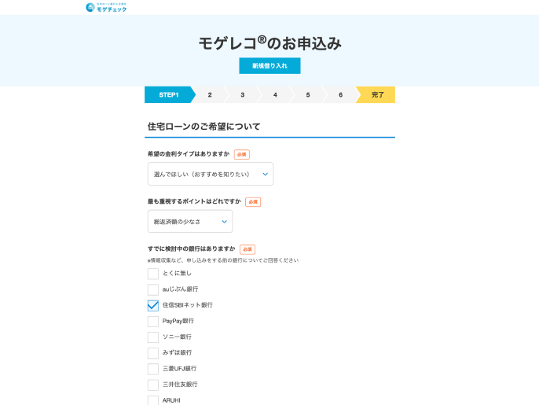Open the 最も重視するポイント dropdown
This screenshot has height=405, width=539.
pyautogui.click(x=190, y=222)
